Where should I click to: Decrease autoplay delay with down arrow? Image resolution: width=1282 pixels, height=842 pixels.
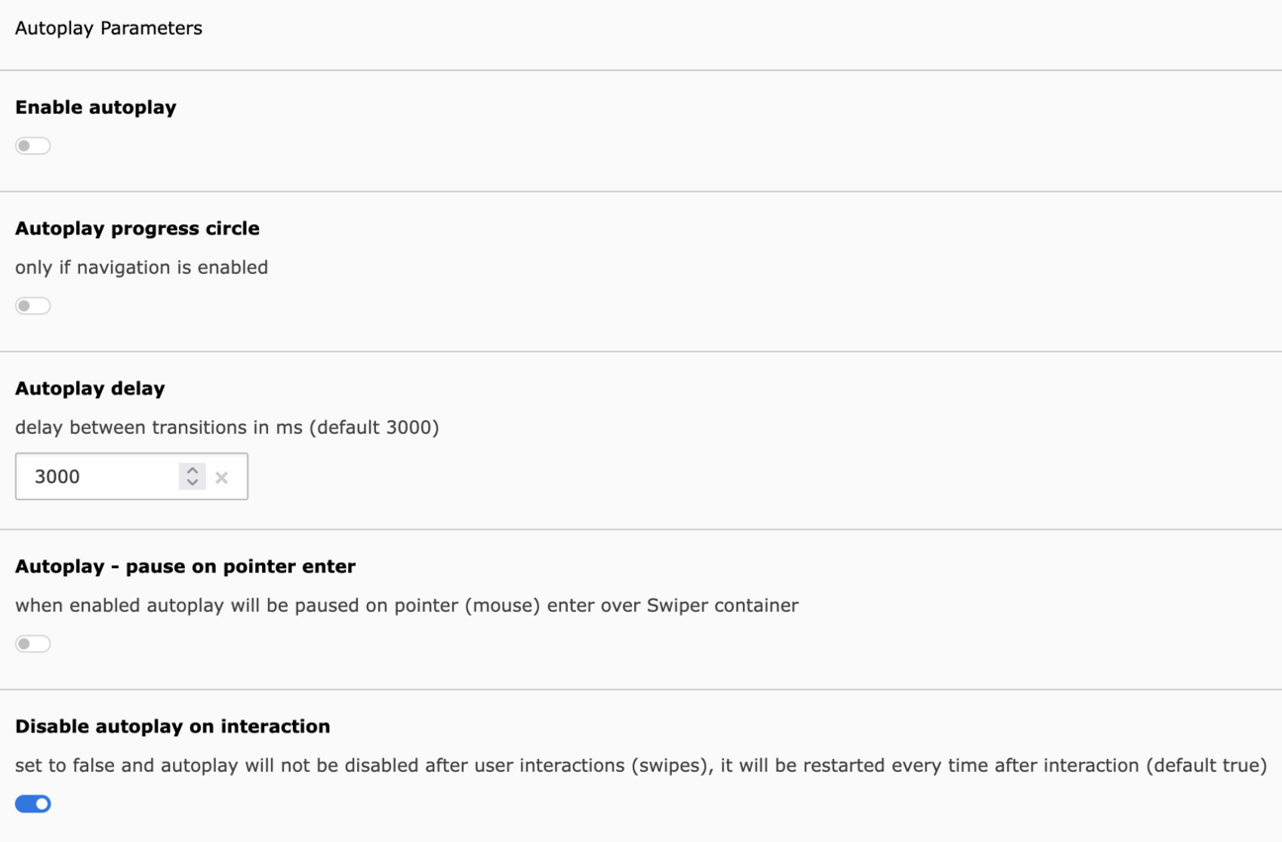click(192, 482)
